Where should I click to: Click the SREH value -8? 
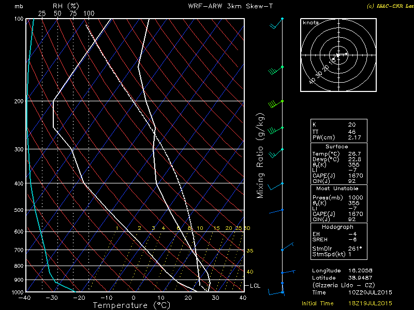[352, 240]
